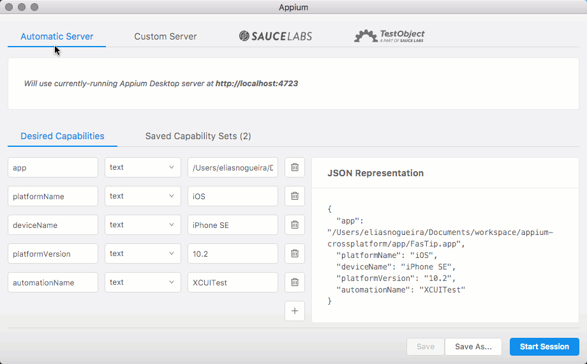Viewport: 587px width, 364px height.
Task: Open type dropdown for automationName
Action: pyautogui.click(x=143, y=282)
